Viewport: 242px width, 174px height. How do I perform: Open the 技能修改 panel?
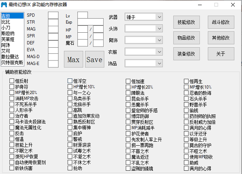(x=186, y=22)
